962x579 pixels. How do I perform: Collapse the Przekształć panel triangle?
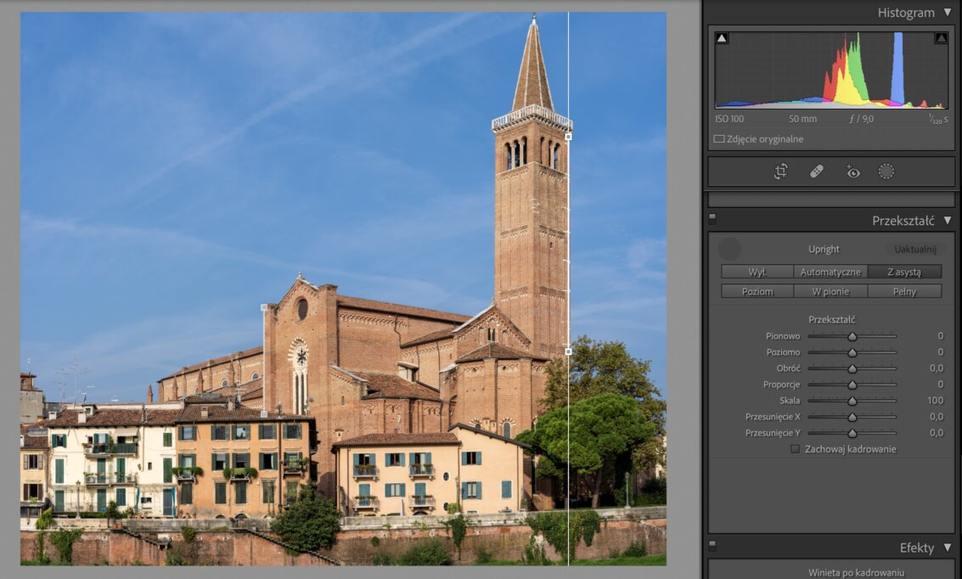[948, 221]
